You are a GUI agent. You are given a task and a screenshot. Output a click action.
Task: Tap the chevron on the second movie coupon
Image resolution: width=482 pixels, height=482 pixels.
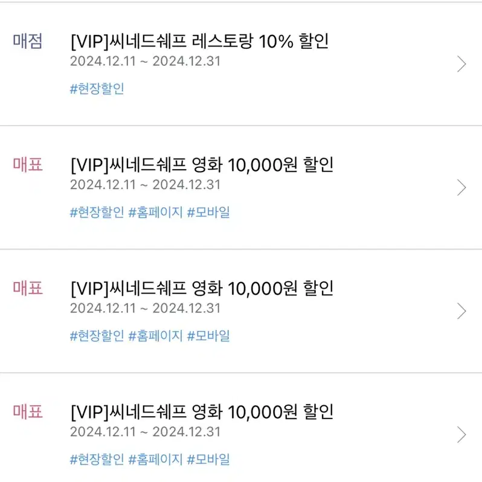[x=461, y=311]
